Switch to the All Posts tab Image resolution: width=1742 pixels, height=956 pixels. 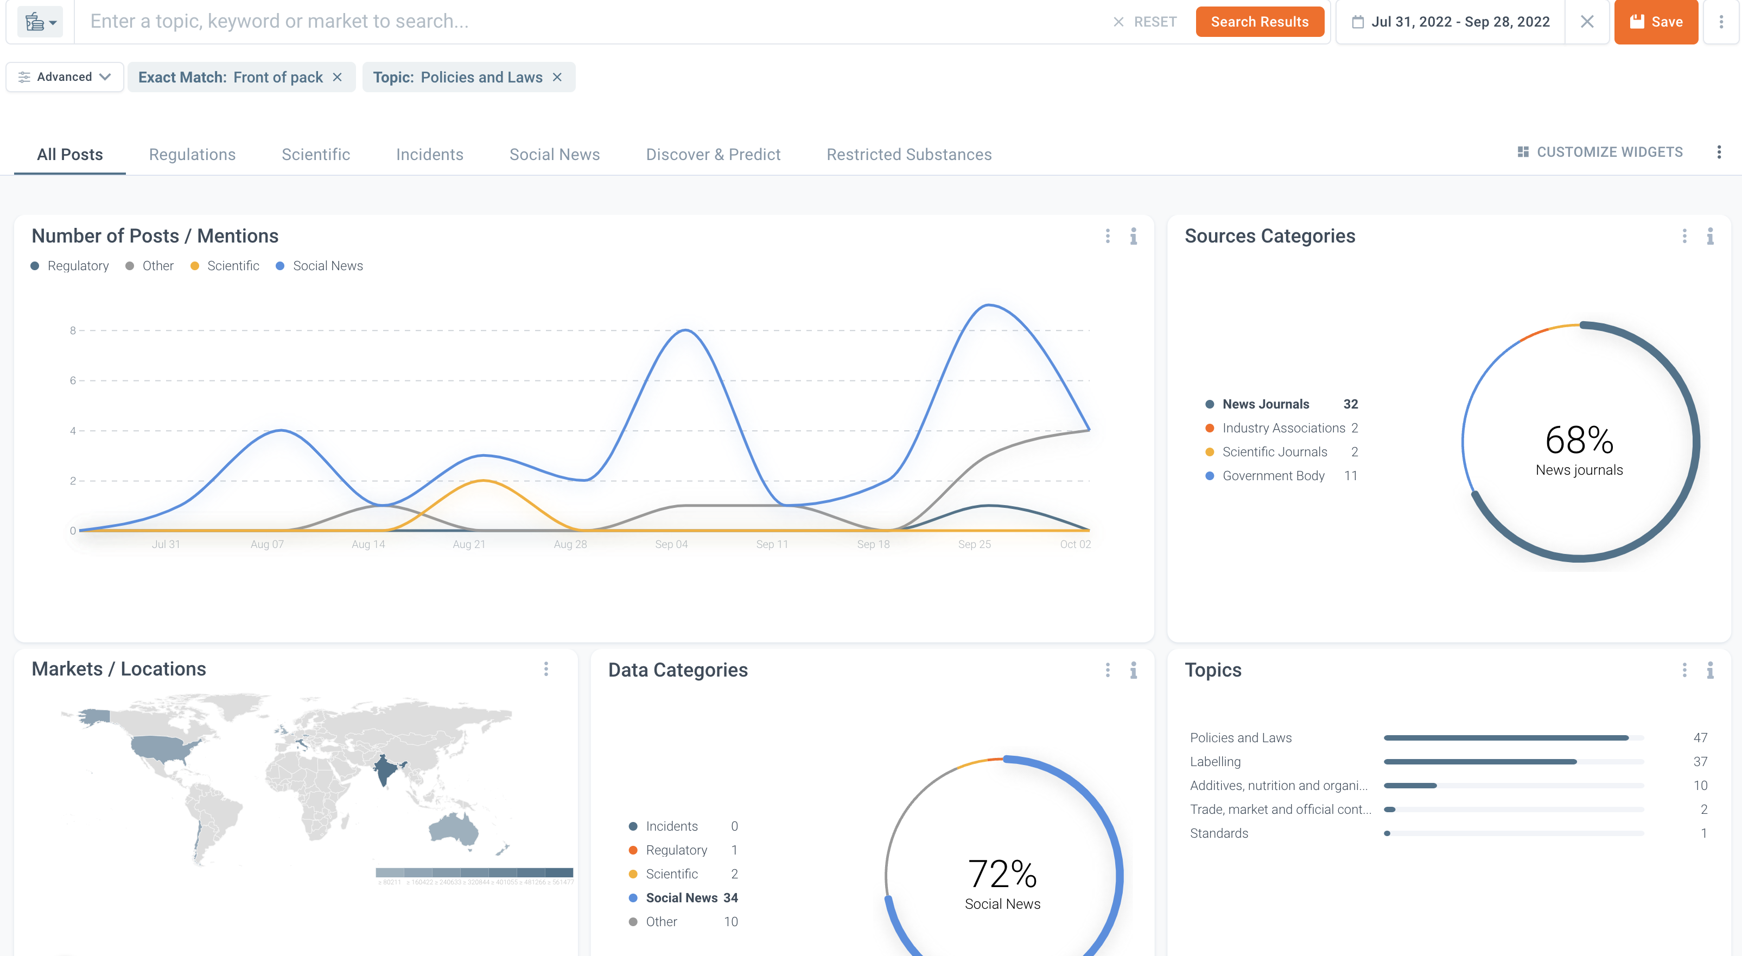[69, 154]
